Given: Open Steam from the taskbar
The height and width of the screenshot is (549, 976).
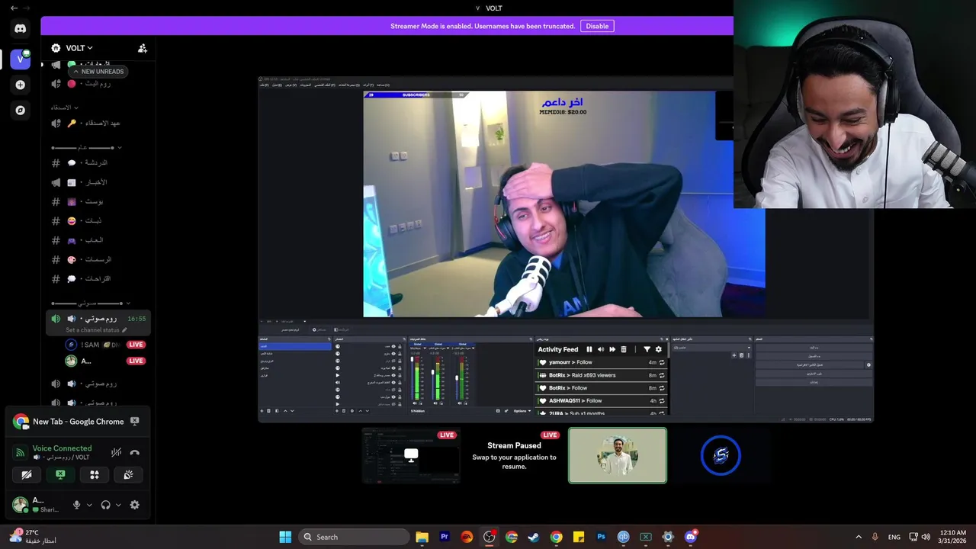Looking at the screenshot, I should point(534,537).
